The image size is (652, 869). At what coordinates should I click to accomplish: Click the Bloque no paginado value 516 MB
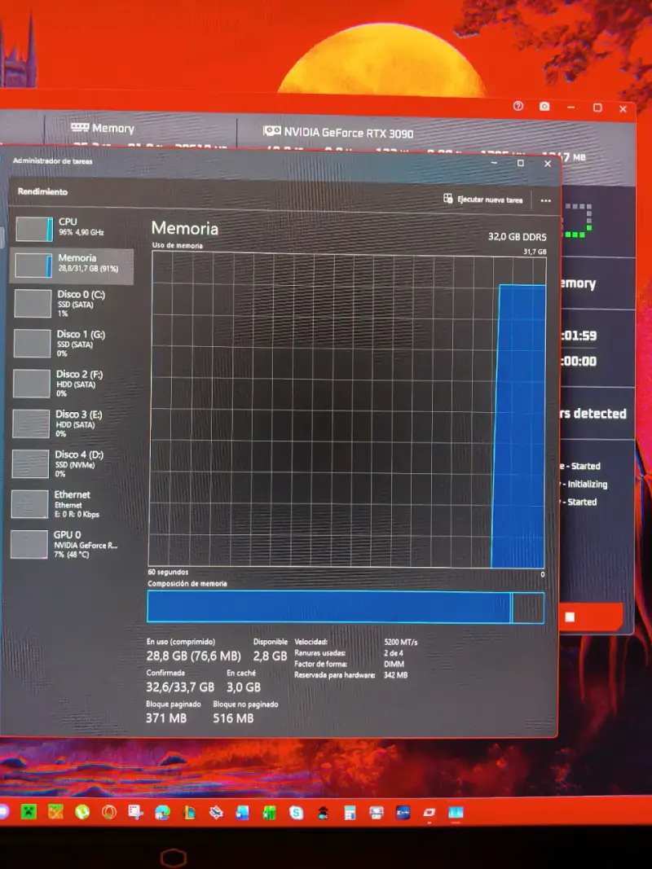point(233,718)
